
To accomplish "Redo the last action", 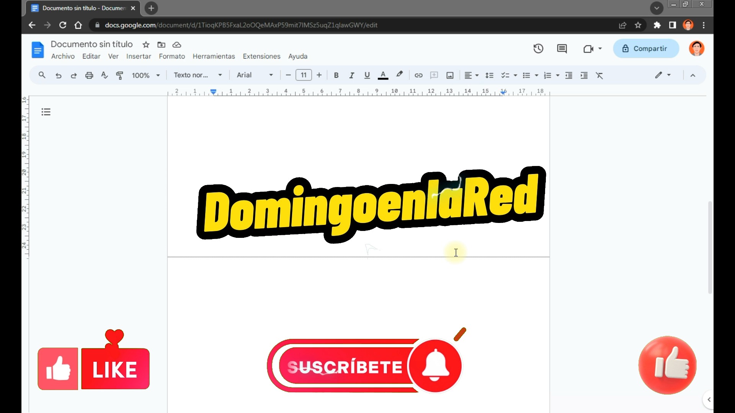I will click(x=73, y=75).
